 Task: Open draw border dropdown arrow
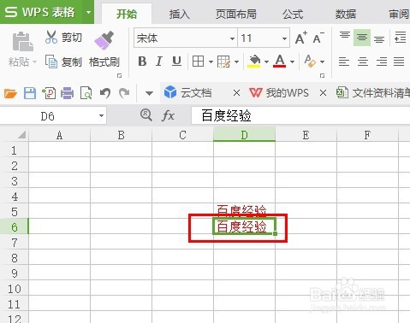236,62
